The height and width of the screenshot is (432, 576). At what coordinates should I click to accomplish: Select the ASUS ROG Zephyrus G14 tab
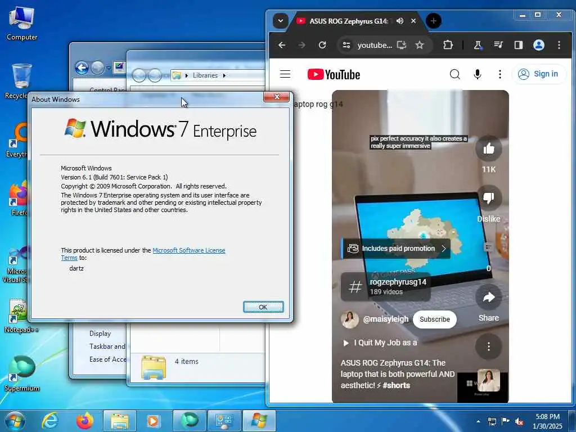coord(348,21)
